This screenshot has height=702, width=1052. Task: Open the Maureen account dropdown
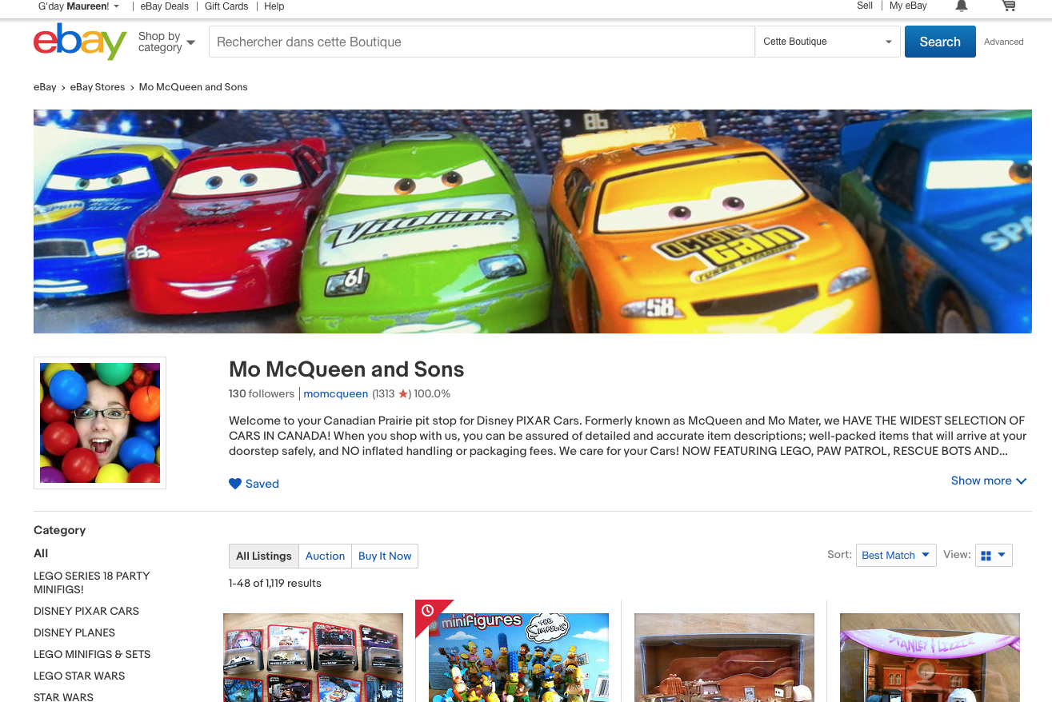coord(79,6)
